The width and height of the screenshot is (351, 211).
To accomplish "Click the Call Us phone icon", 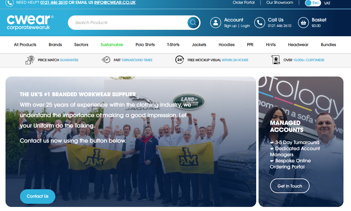I will (259, 23).
